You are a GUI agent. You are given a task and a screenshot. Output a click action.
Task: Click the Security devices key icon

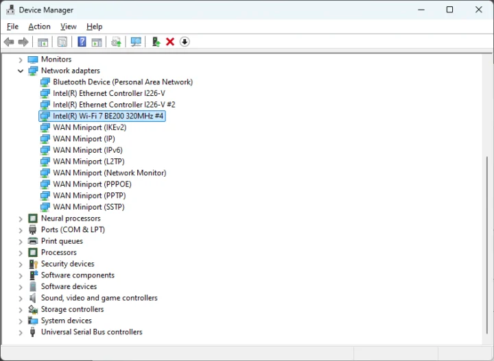[33, 264]
